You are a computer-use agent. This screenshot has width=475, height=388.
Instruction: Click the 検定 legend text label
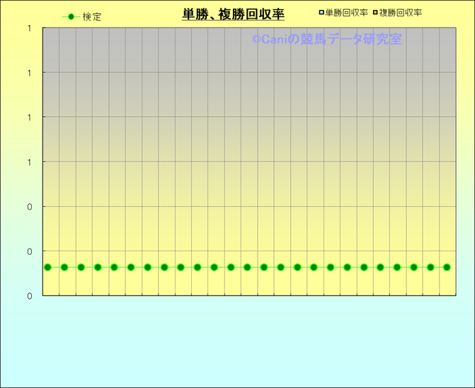click(x=92, y=17)
